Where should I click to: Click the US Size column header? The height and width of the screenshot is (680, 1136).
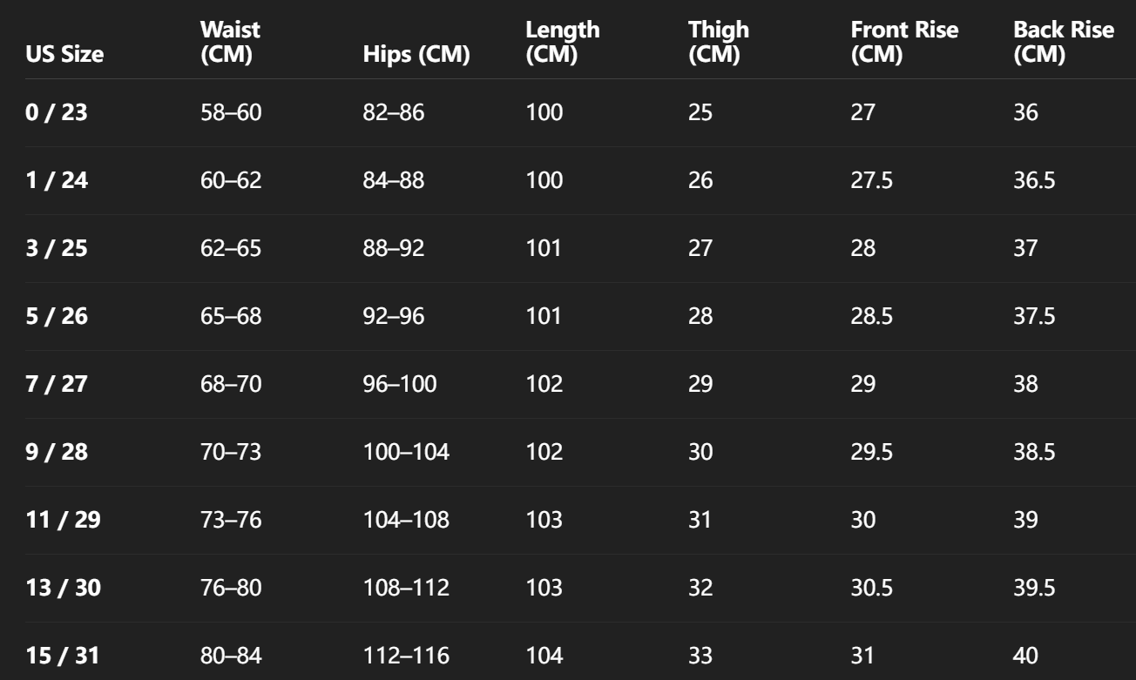(x=64, y=55)
